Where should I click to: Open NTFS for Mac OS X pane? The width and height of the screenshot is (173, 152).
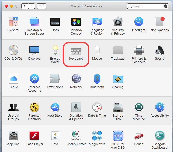coord(118,136)
